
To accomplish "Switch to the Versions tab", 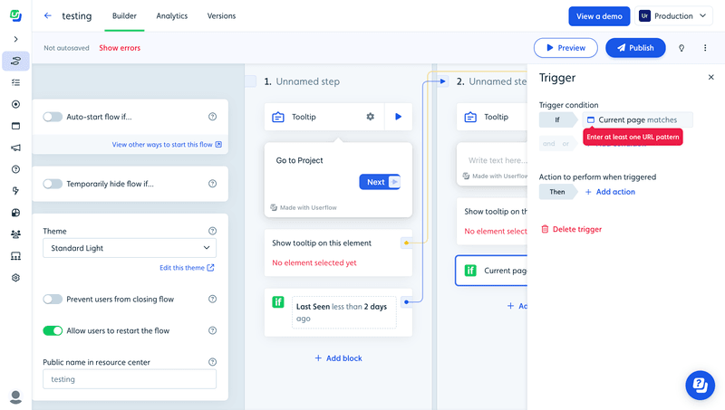I will [221, 16].
